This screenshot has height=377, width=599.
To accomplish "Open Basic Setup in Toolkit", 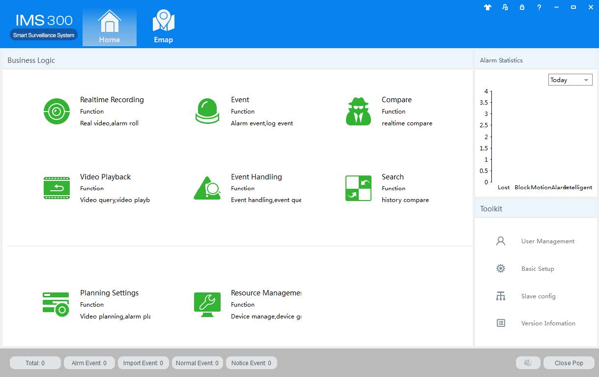I will 538,269.
